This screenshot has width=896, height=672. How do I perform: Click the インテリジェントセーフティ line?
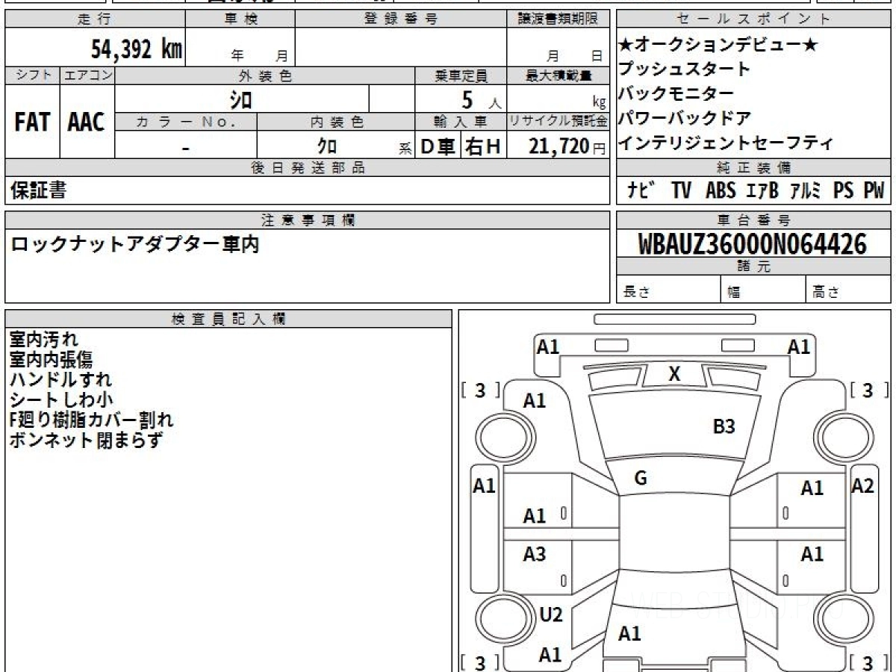coord(725,143)
